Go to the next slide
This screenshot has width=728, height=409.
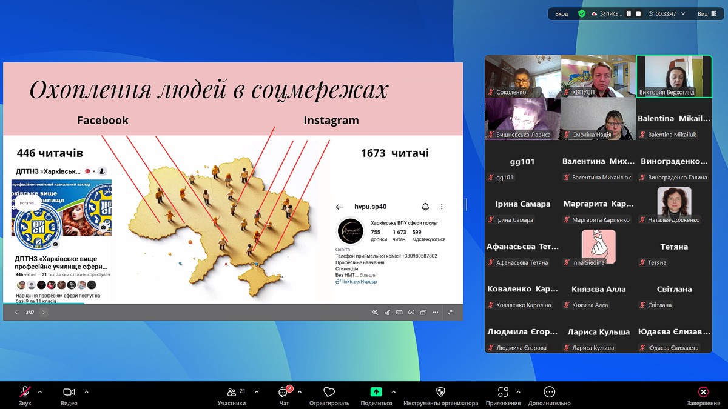(43, 313)
